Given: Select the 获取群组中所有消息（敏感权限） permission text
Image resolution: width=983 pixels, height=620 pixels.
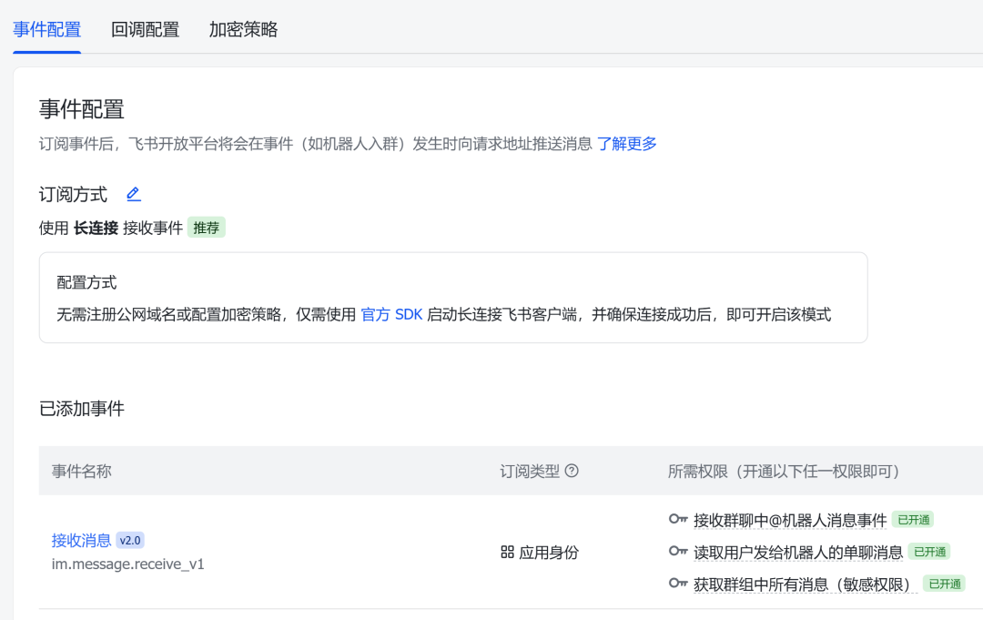Looking at the screenshot, I should (805, 584).
